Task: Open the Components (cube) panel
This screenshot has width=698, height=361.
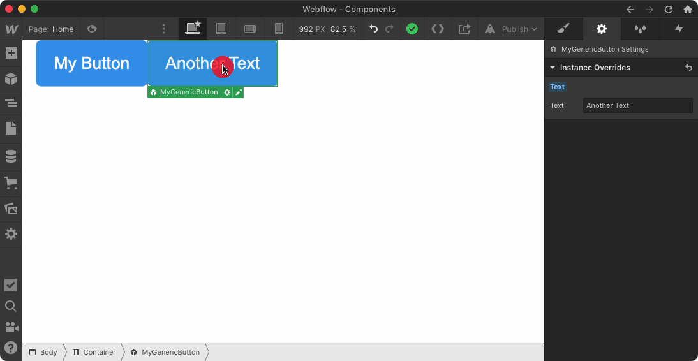Action: pyautogui.click(x=11, y=79)
